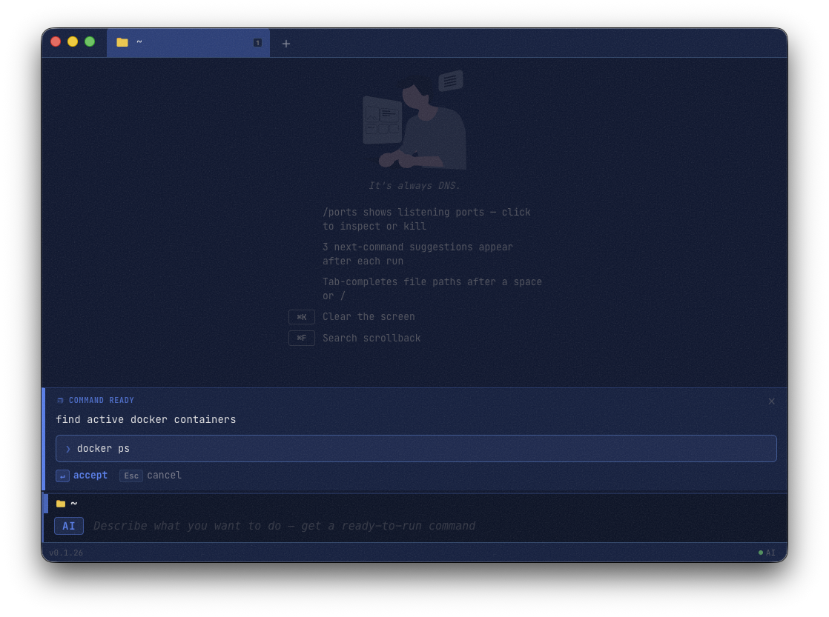Dismiss the Command Ready panel
The image size is (829, 617).
click(x=771, y=401)
